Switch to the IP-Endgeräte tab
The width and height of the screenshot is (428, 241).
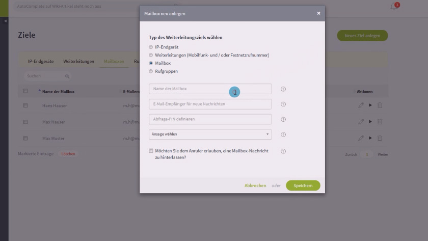click(41, 62)
